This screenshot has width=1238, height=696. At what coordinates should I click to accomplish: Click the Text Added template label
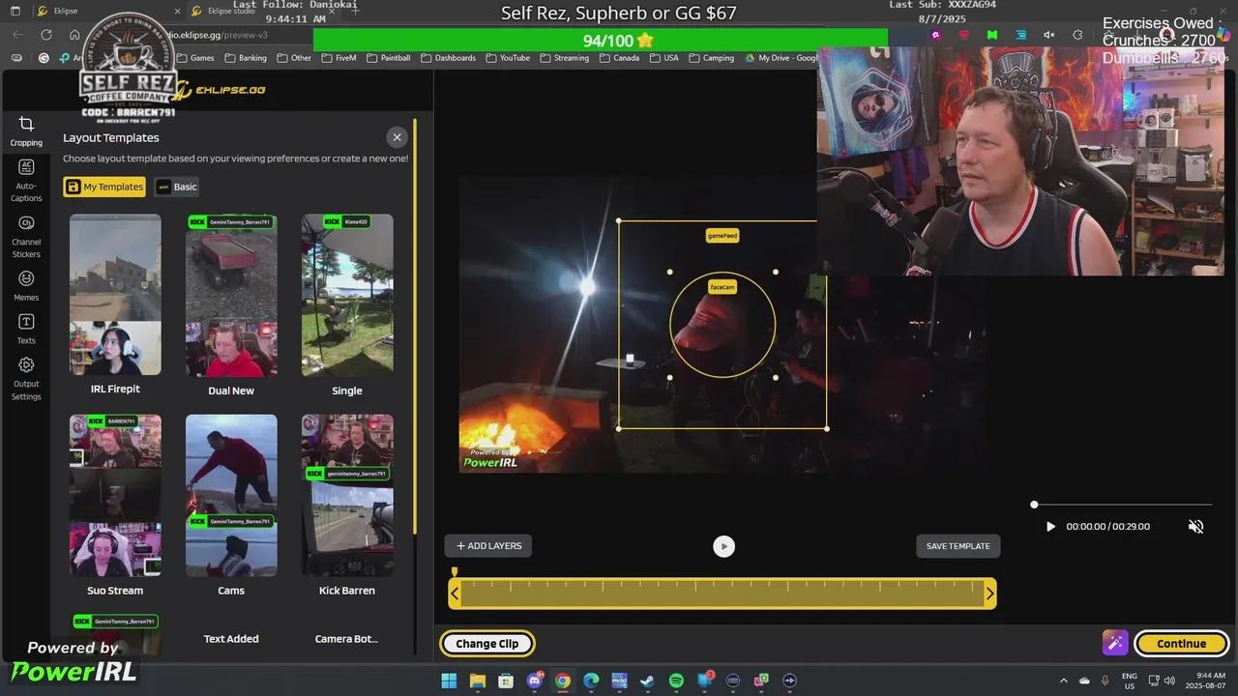click(231, 639)
